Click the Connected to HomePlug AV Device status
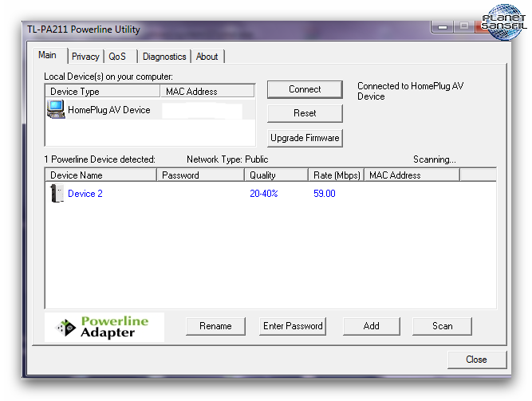This screenshot has height=401, width=532. coord(411,91)
